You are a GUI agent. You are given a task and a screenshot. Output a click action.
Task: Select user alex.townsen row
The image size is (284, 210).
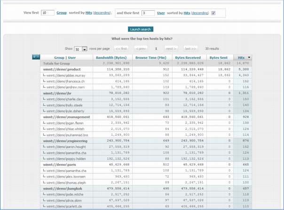[146, 177]
